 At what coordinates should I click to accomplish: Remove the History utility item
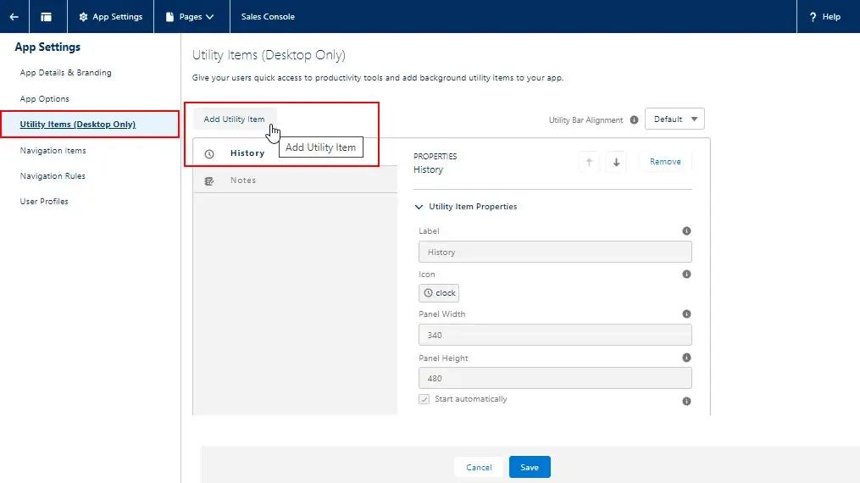(x=665, y=162)
